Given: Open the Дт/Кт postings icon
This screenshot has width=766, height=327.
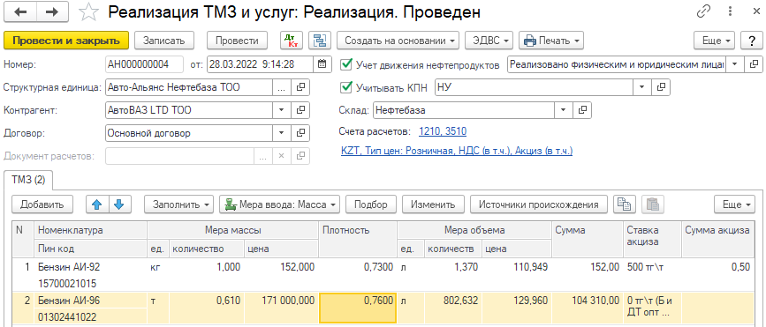Looking at the screenshot, I should coord(292,41).
